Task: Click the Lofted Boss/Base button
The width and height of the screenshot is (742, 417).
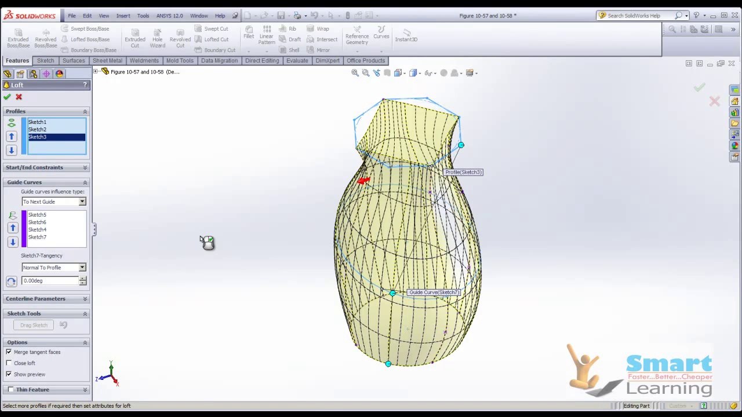Action: click(85, 39)
